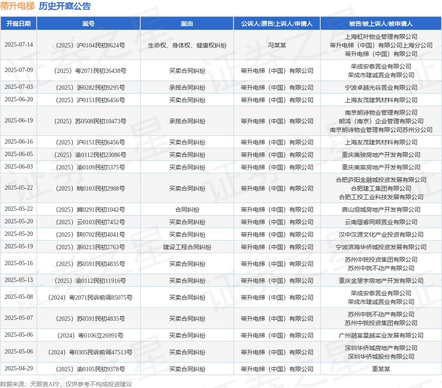Select date cell 2025-06-19
The width and height of the screenshot is (442, 388).
point(19,121)
